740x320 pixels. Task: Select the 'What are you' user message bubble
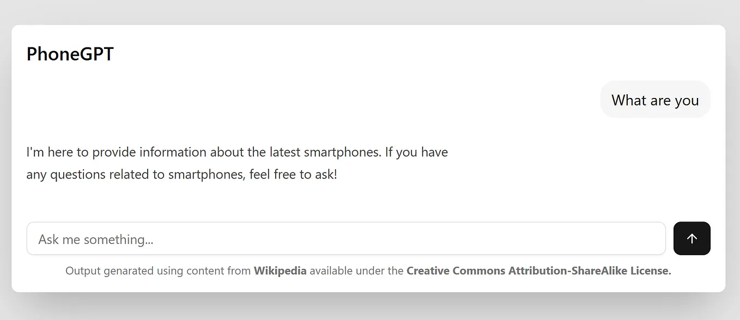tap(655, 100)
